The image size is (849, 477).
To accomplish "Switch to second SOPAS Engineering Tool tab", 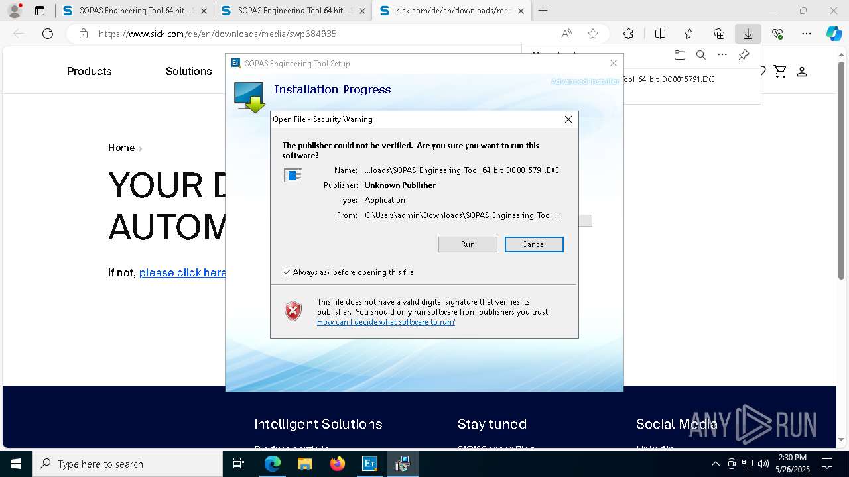I will click(x=293, y=11).
